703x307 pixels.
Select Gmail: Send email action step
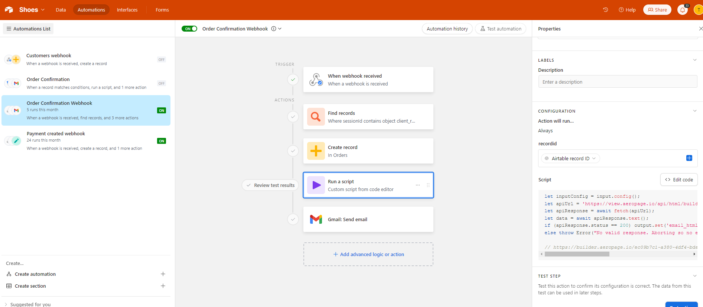[x=368, y=219]
